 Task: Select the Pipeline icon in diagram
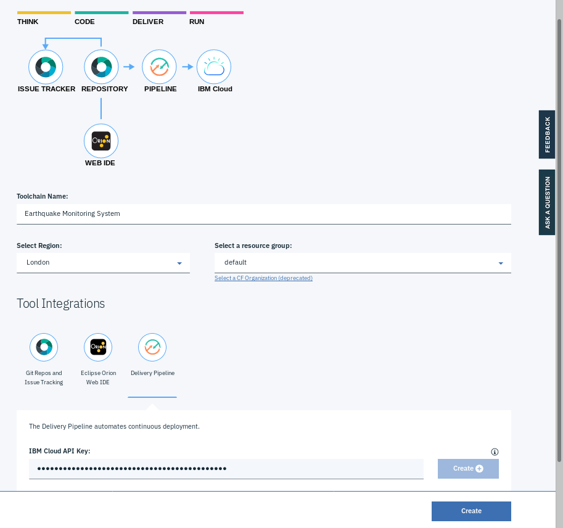tap(159, 67)
